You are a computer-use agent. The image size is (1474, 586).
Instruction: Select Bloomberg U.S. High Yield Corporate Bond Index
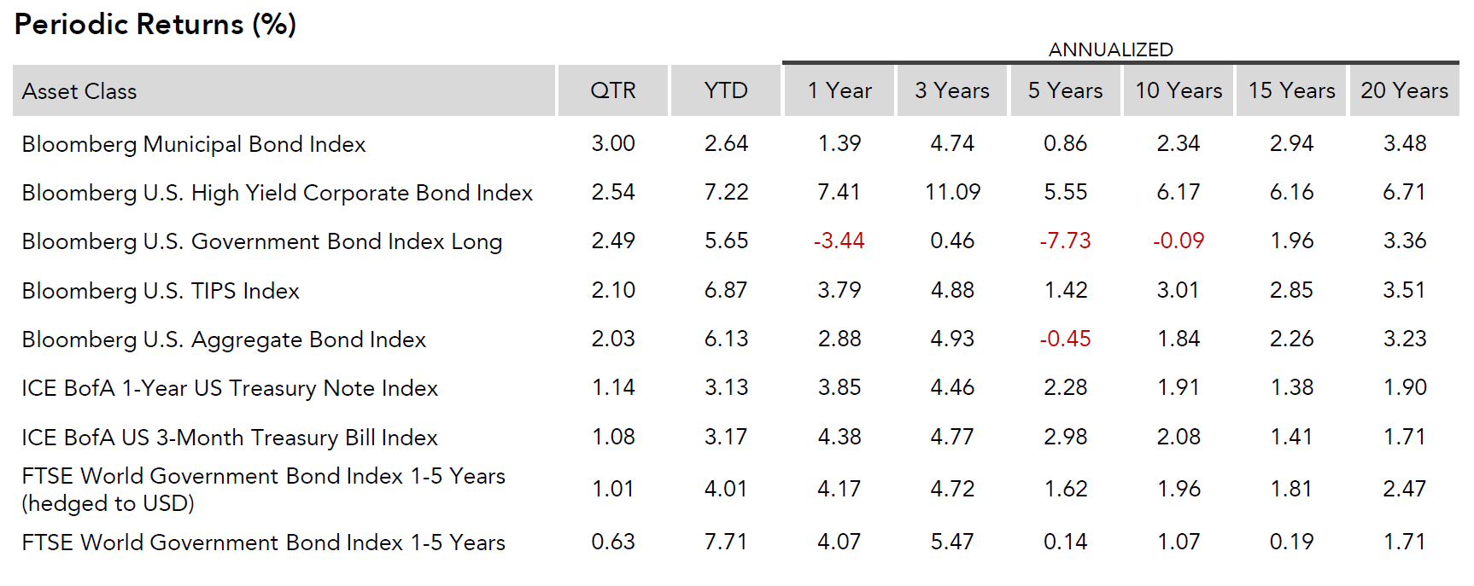coord(277,193)
